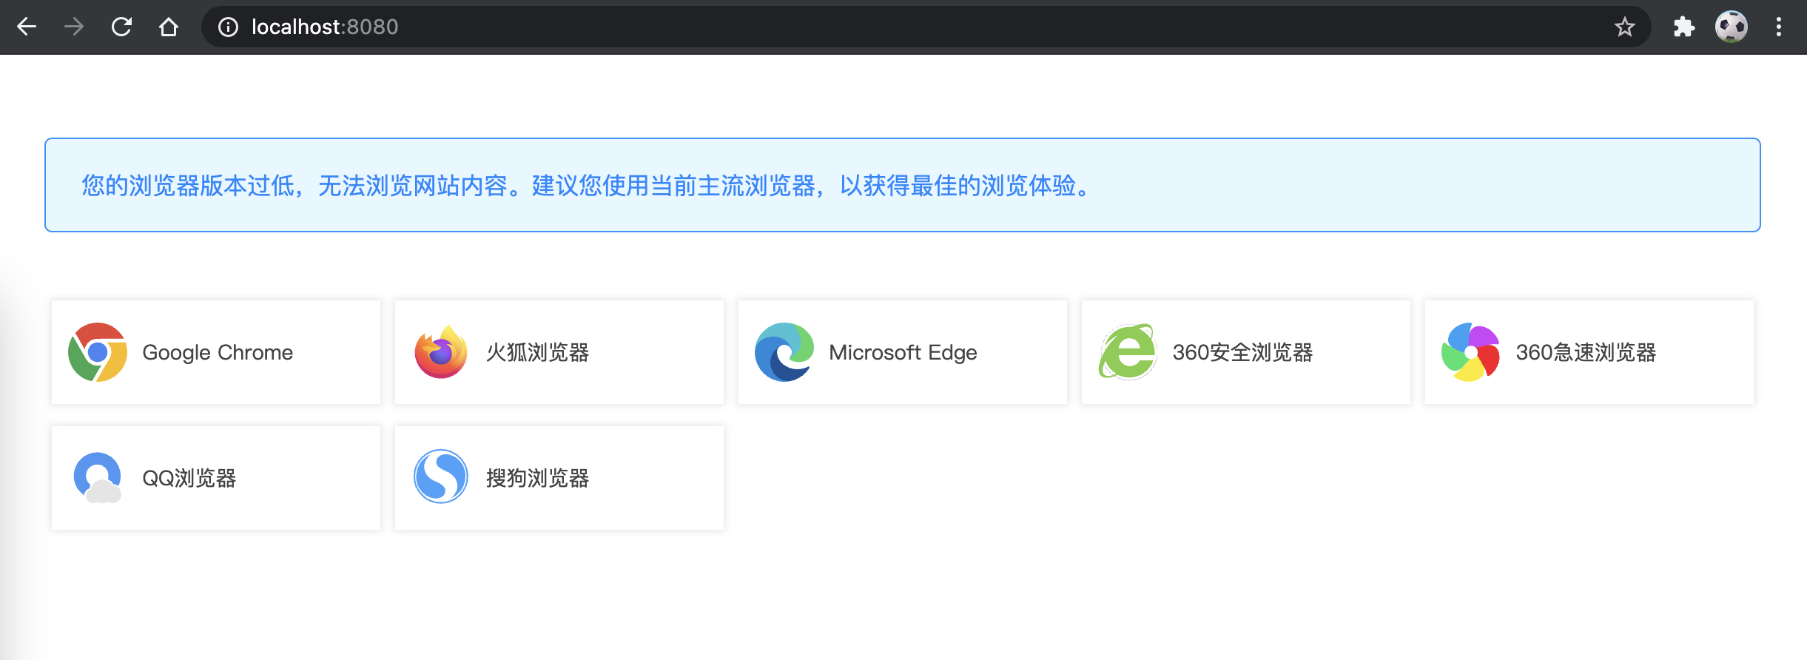This screenshot has height=660, width=1807.
Task: Click the Firefox logo icon
Action: [441, 352]
